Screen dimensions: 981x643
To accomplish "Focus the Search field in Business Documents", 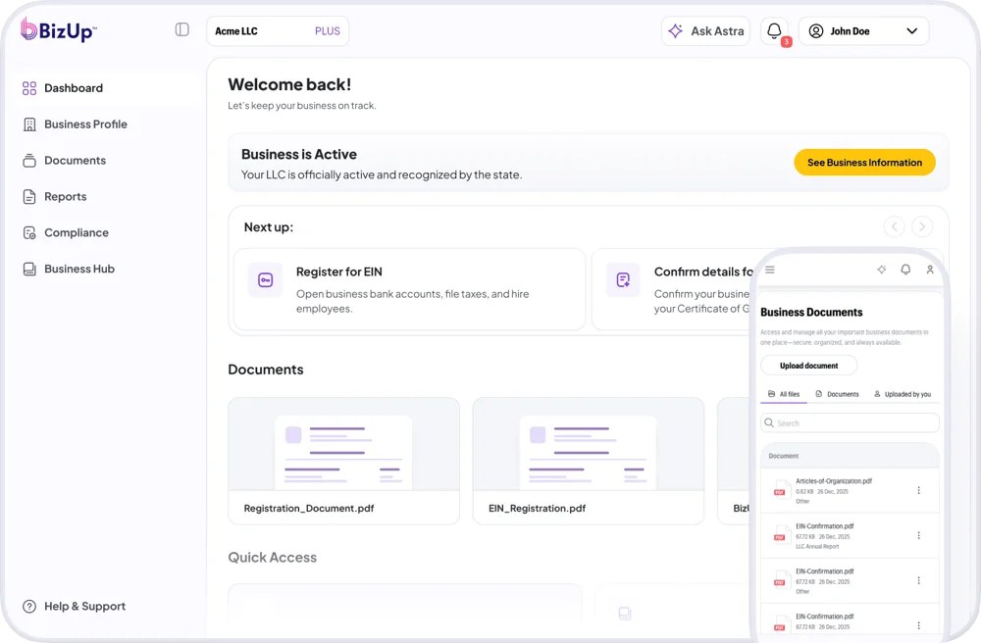I will pos(851,423).
